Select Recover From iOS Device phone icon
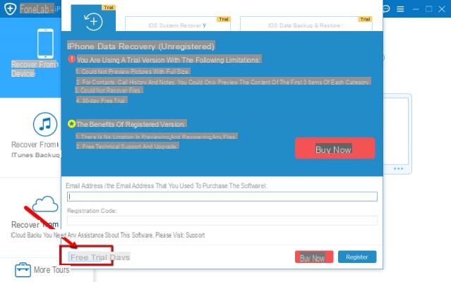Viewport: 451px width, 282px height. tap(45, 44)
